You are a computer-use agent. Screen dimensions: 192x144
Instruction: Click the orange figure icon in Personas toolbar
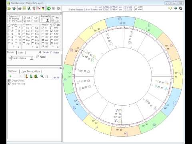pyautogui.click(x=26, y=76)
